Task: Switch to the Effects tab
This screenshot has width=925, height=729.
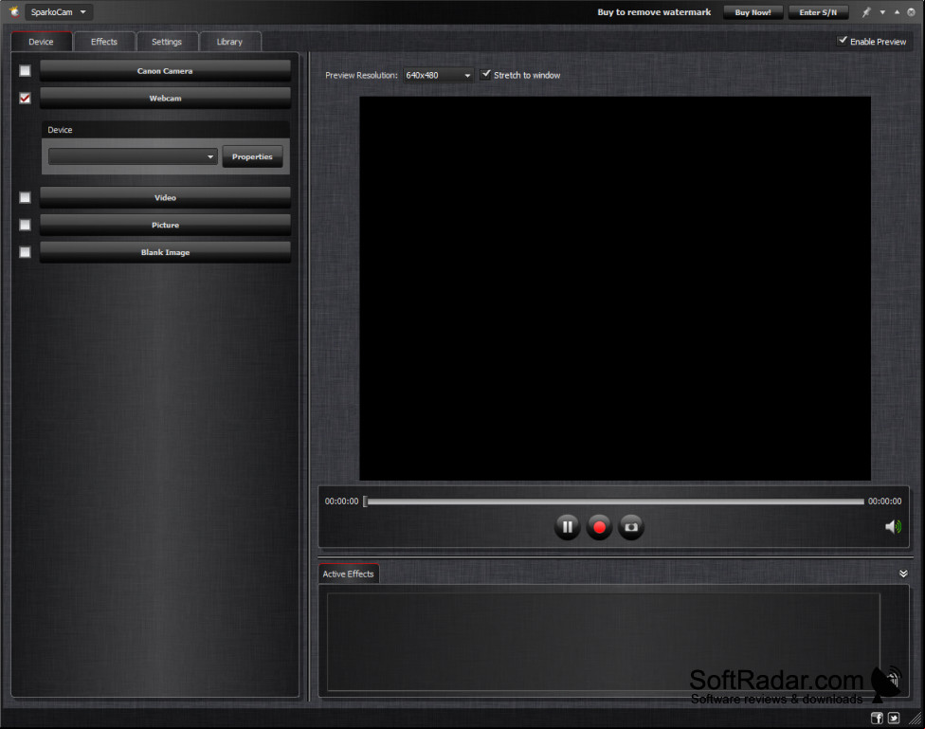Action: tap(104, 42)
